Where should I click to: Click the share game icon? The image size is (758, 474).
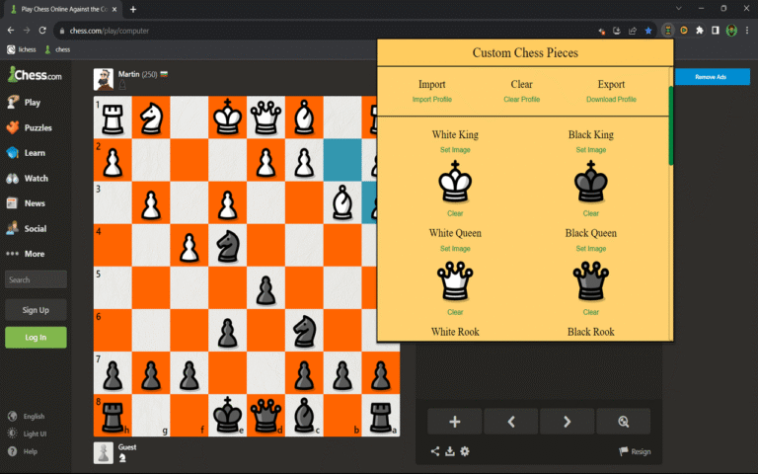(435, 451)
